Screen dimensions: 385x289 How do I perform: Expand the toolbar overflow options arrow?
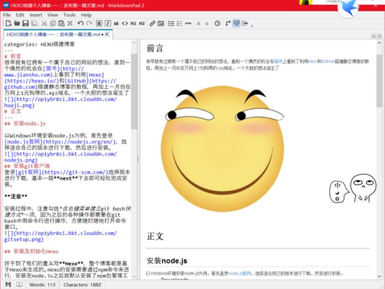coord(252,26)
